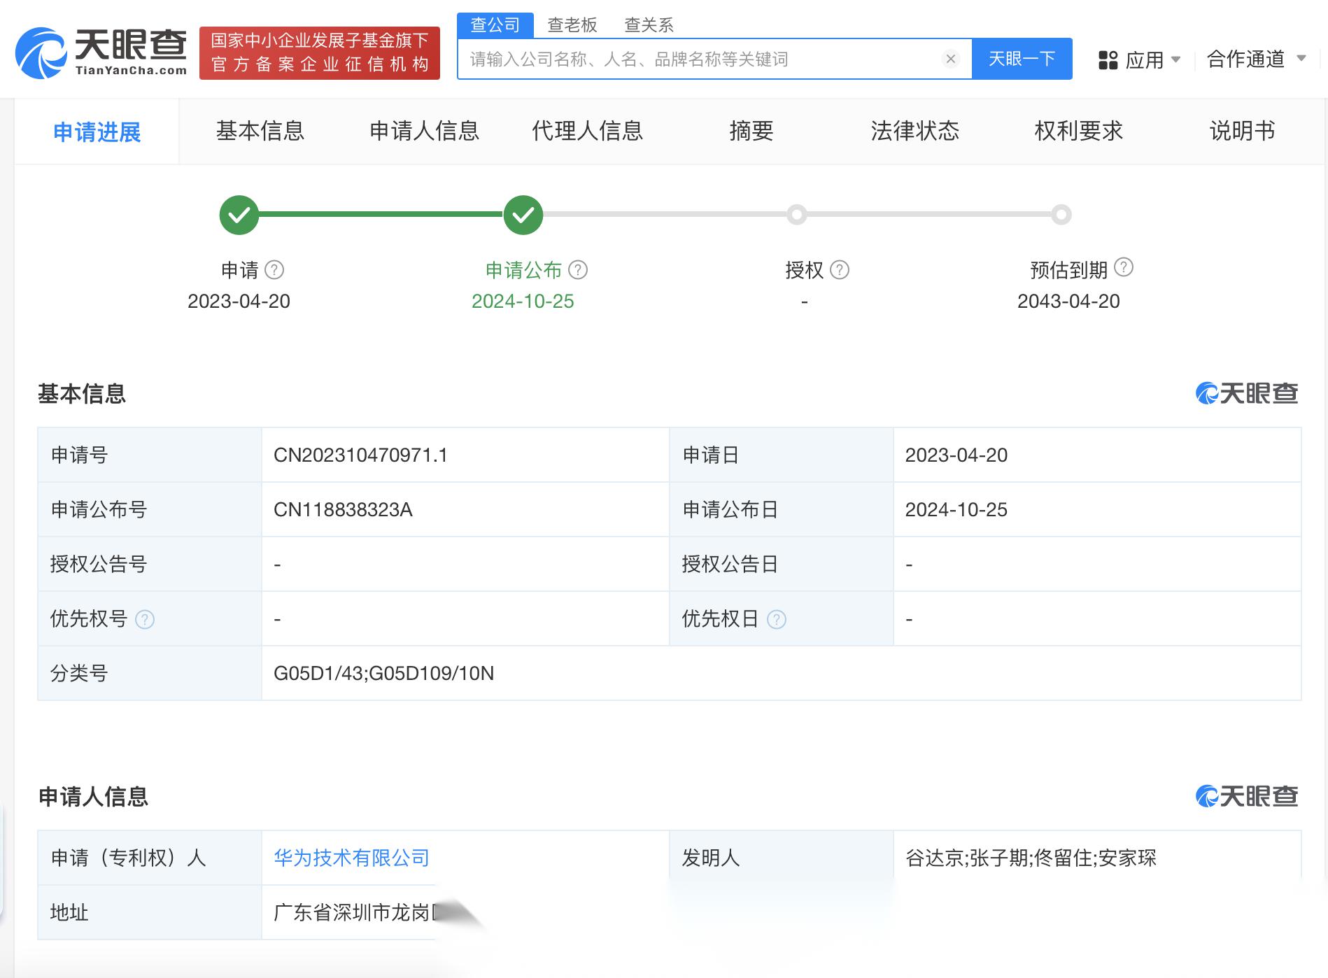1328x978 pixels.
Task: Open the 华为技术有限公司 company link
Action: point(351,858)
